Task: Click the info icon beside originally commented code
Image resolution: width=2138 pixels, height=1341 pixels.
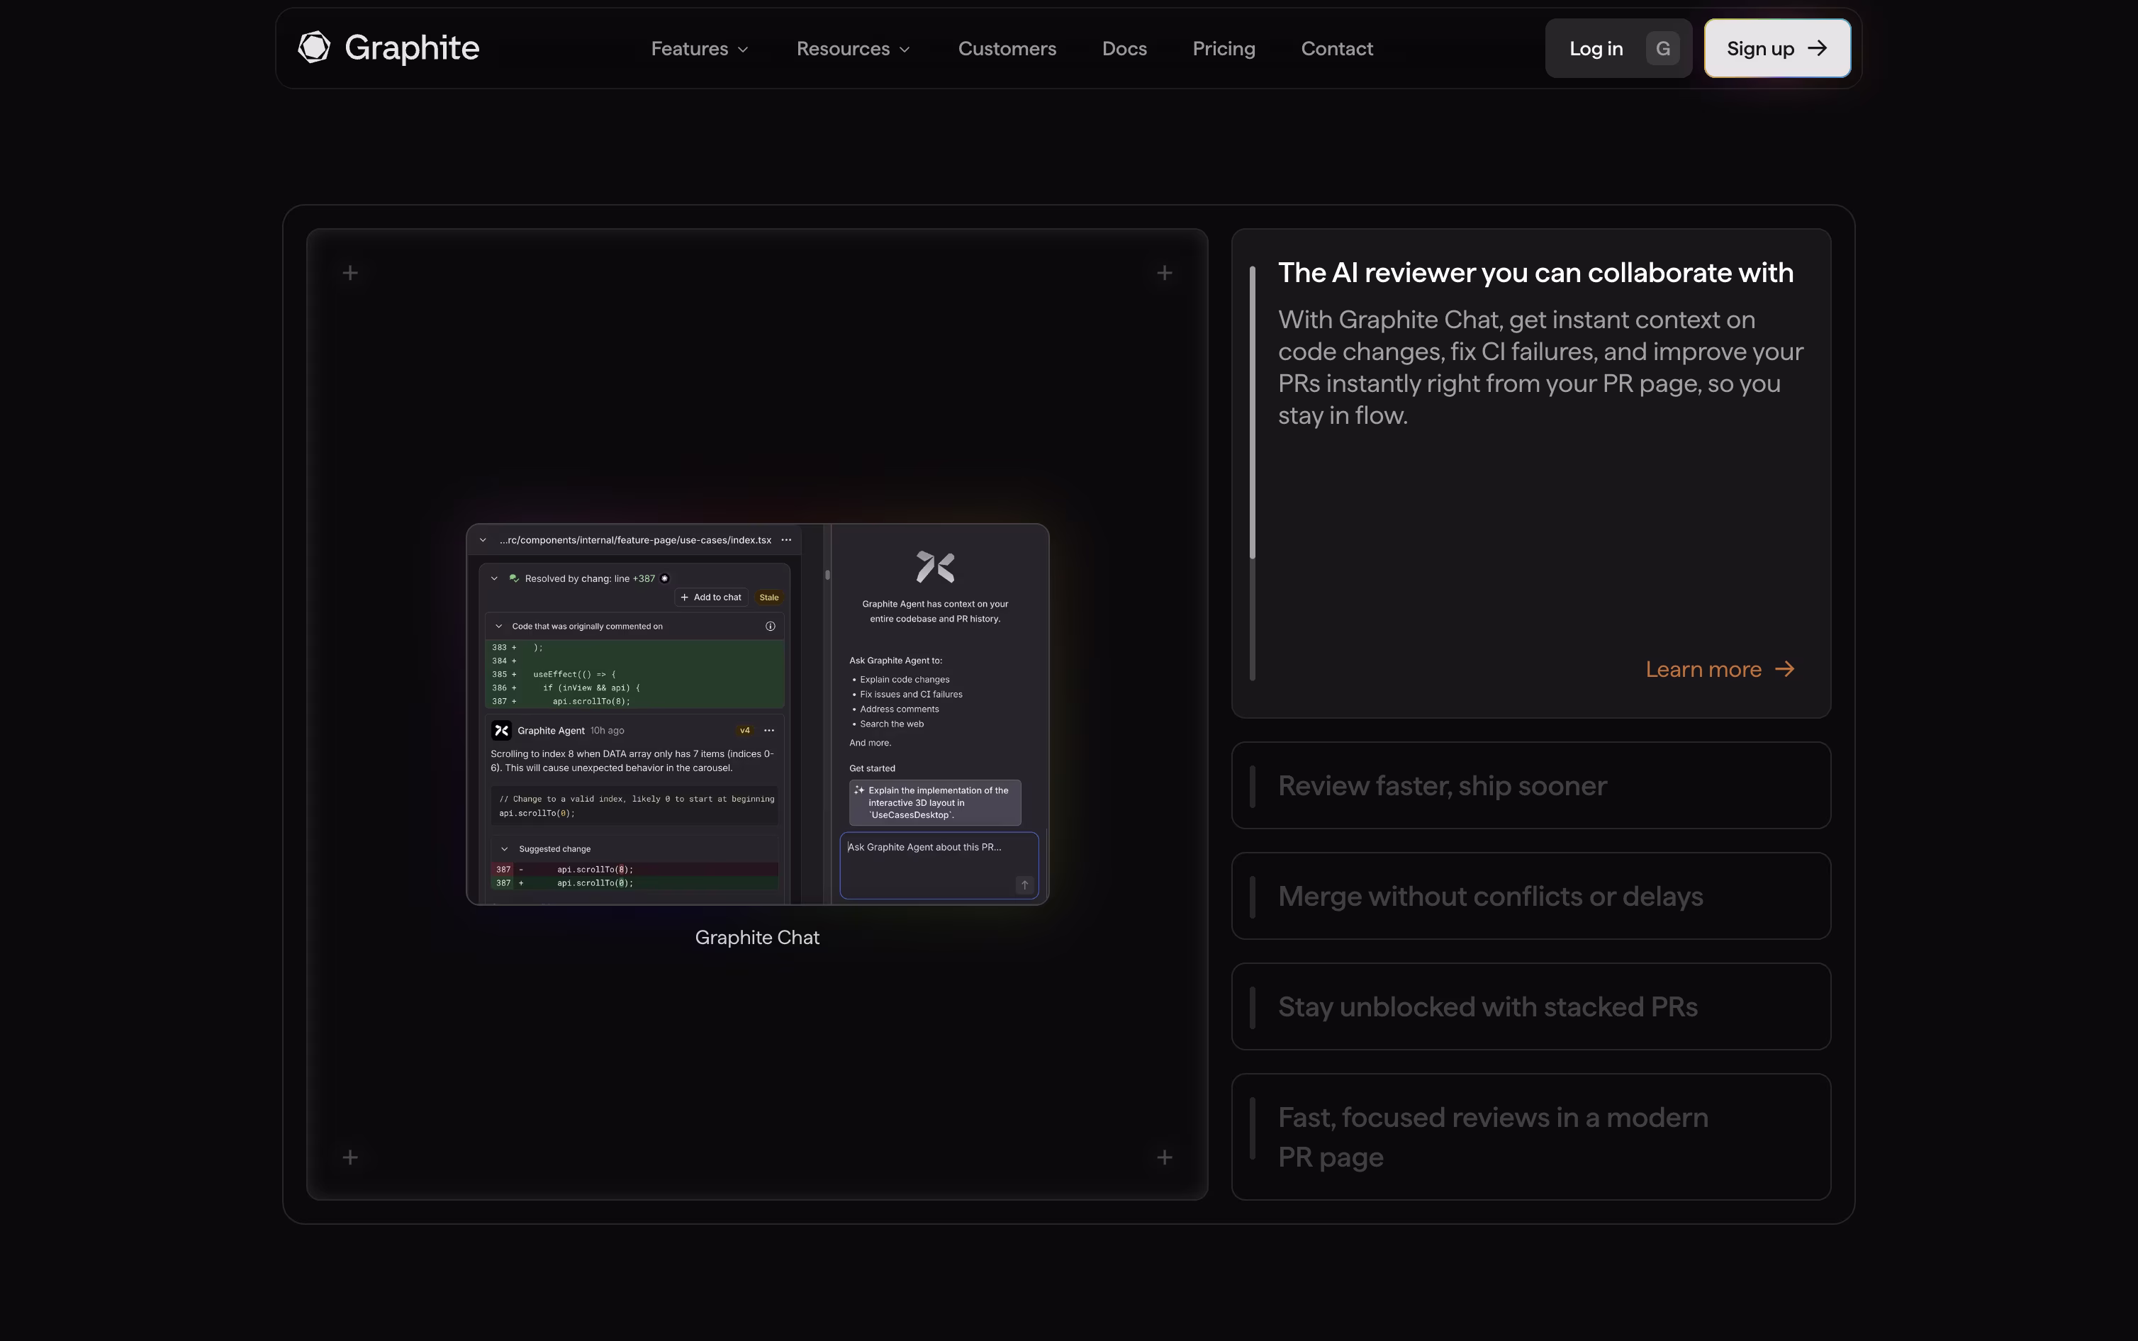Action: 770,626
